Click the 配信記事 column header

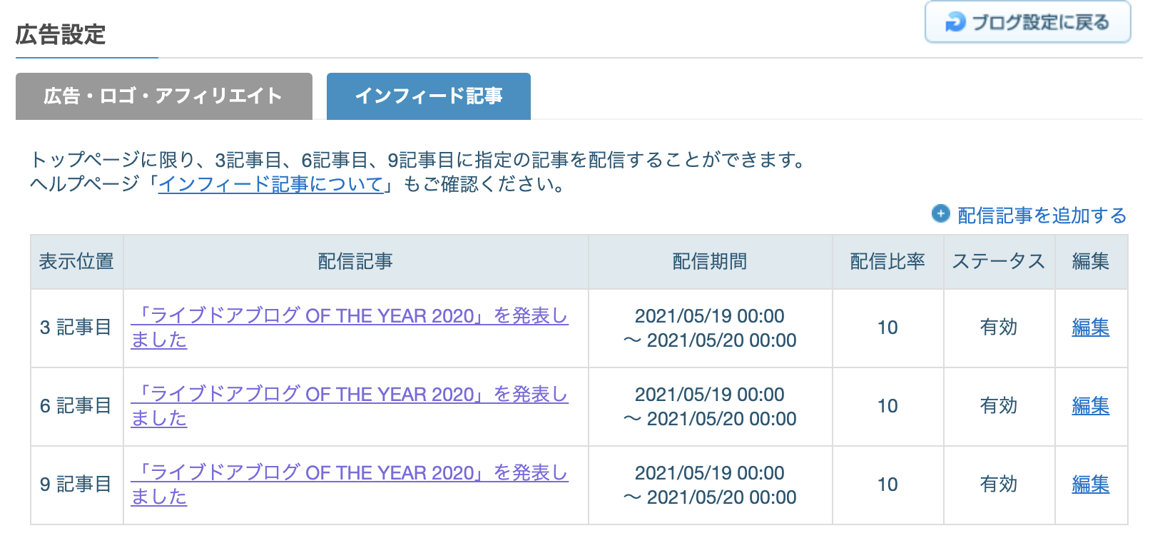355,262
